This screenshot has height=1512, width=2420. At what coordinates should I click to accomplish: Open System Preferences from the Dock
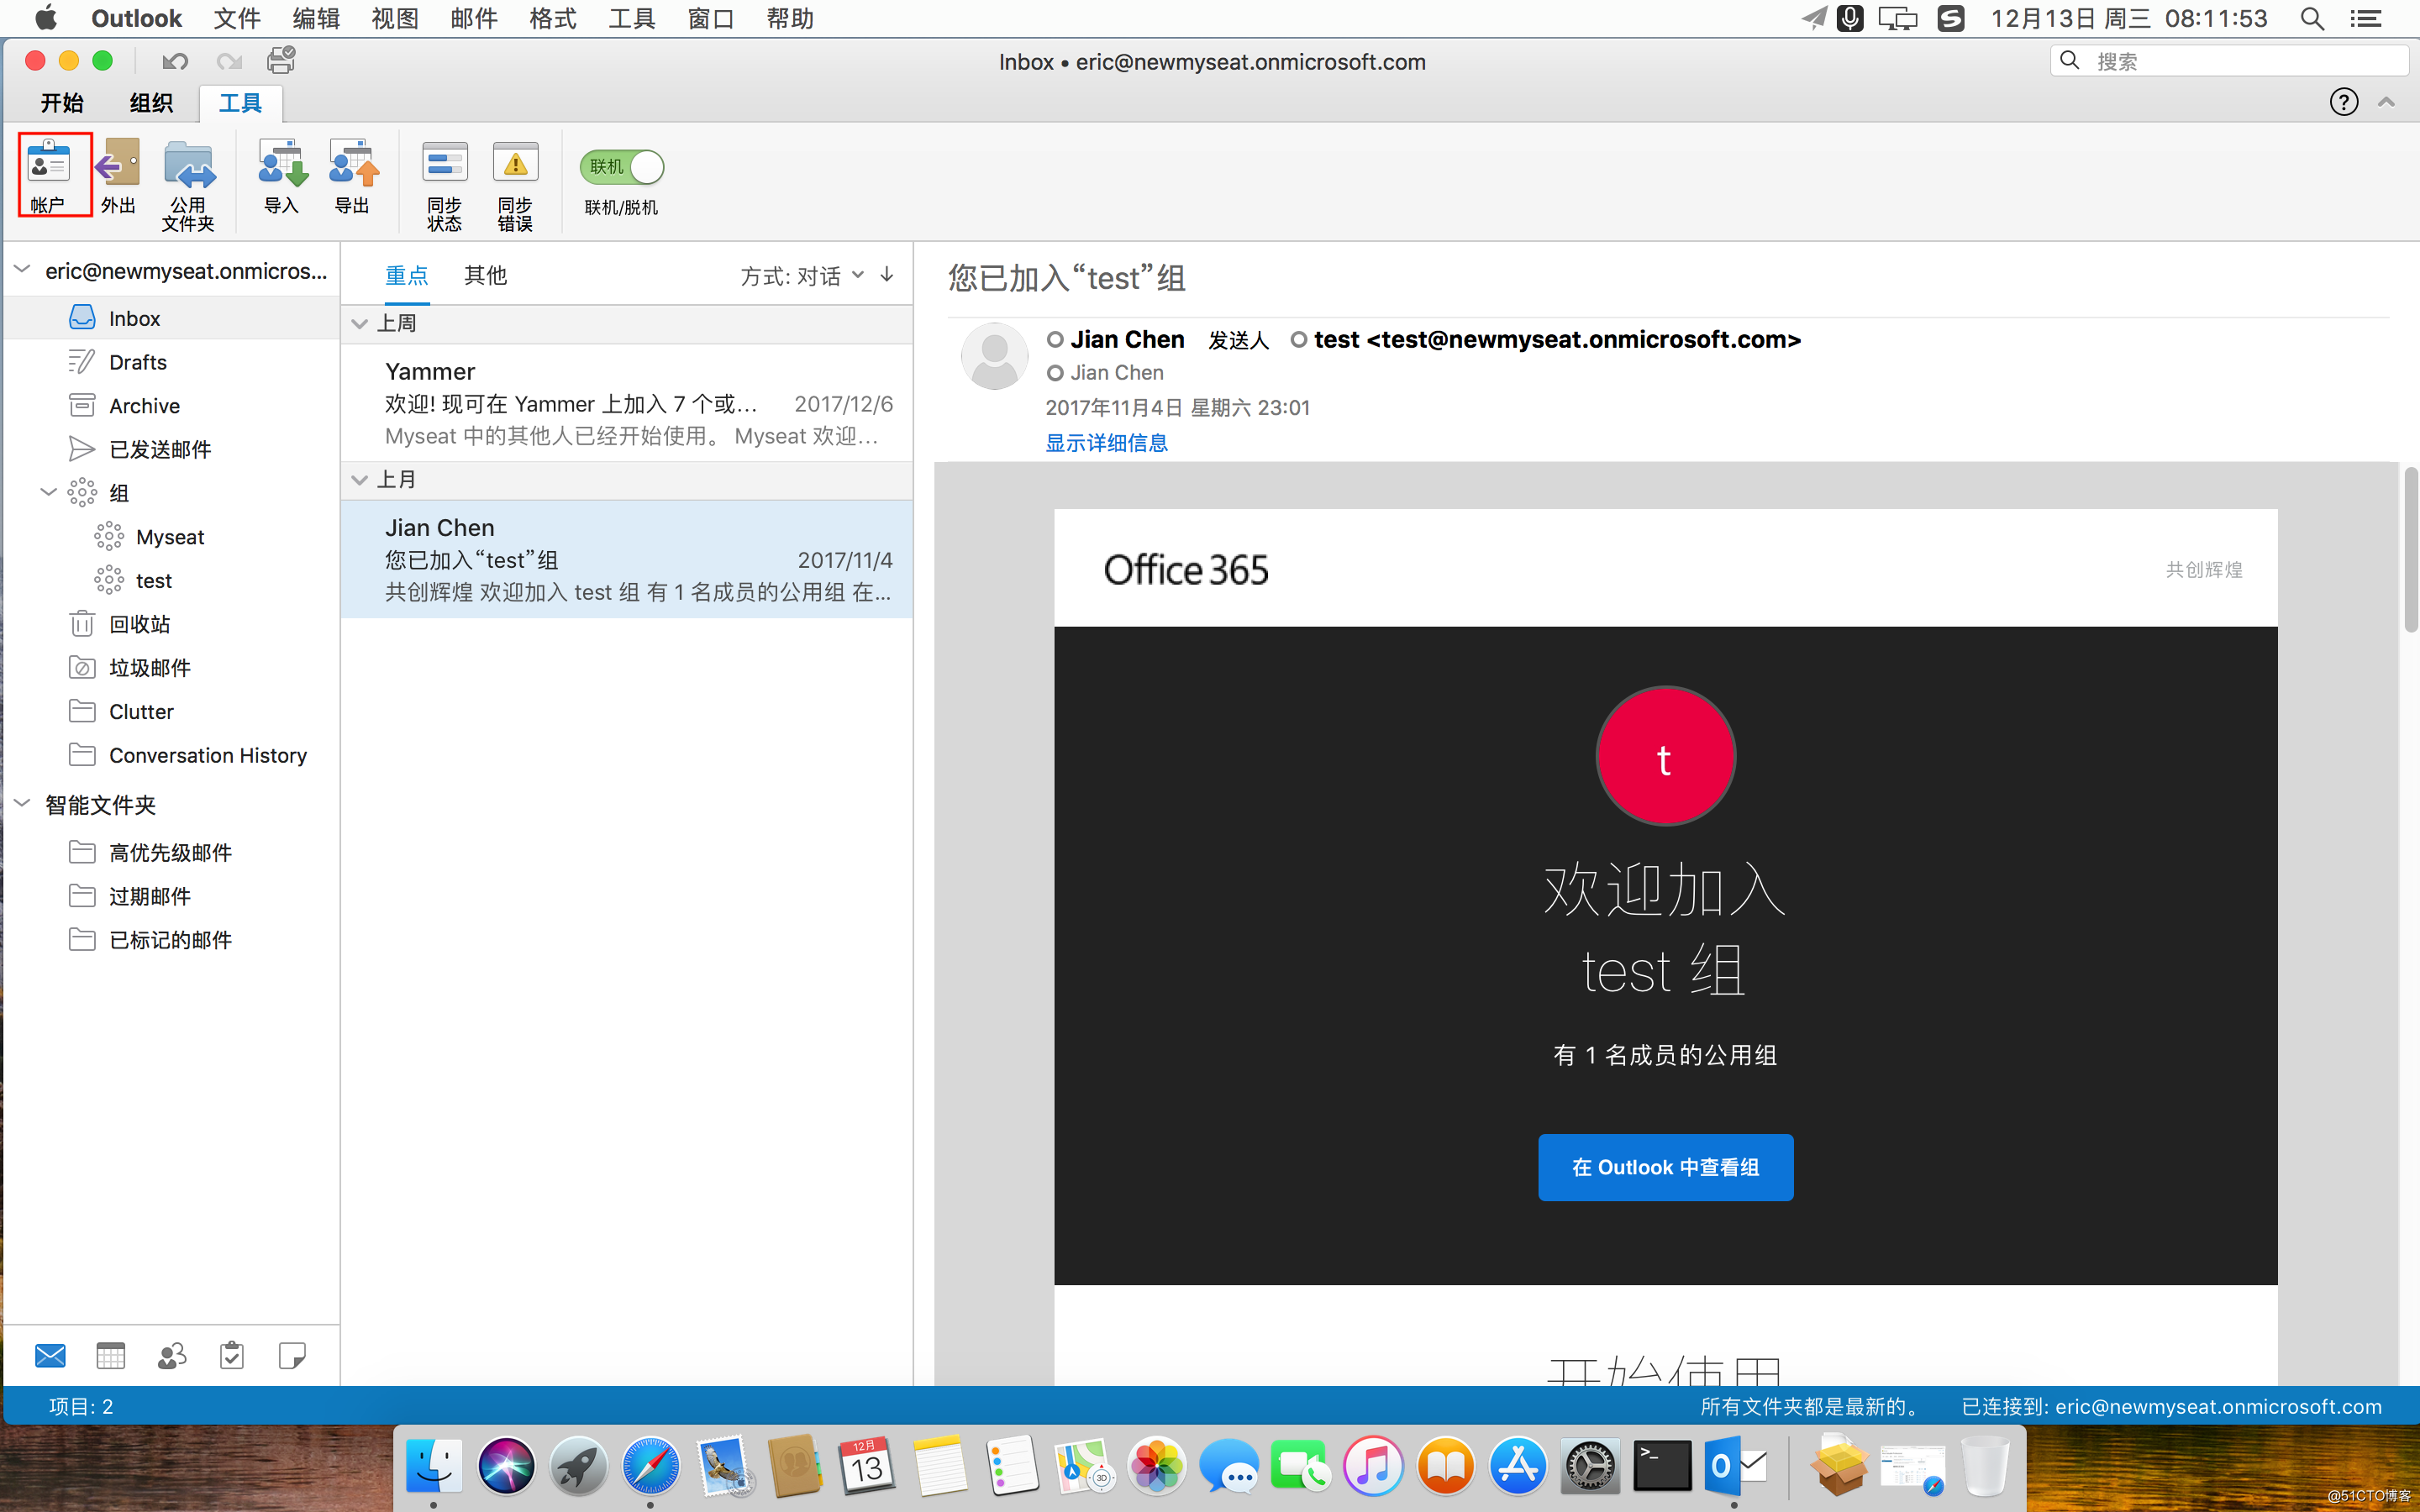(1590, 1466)
